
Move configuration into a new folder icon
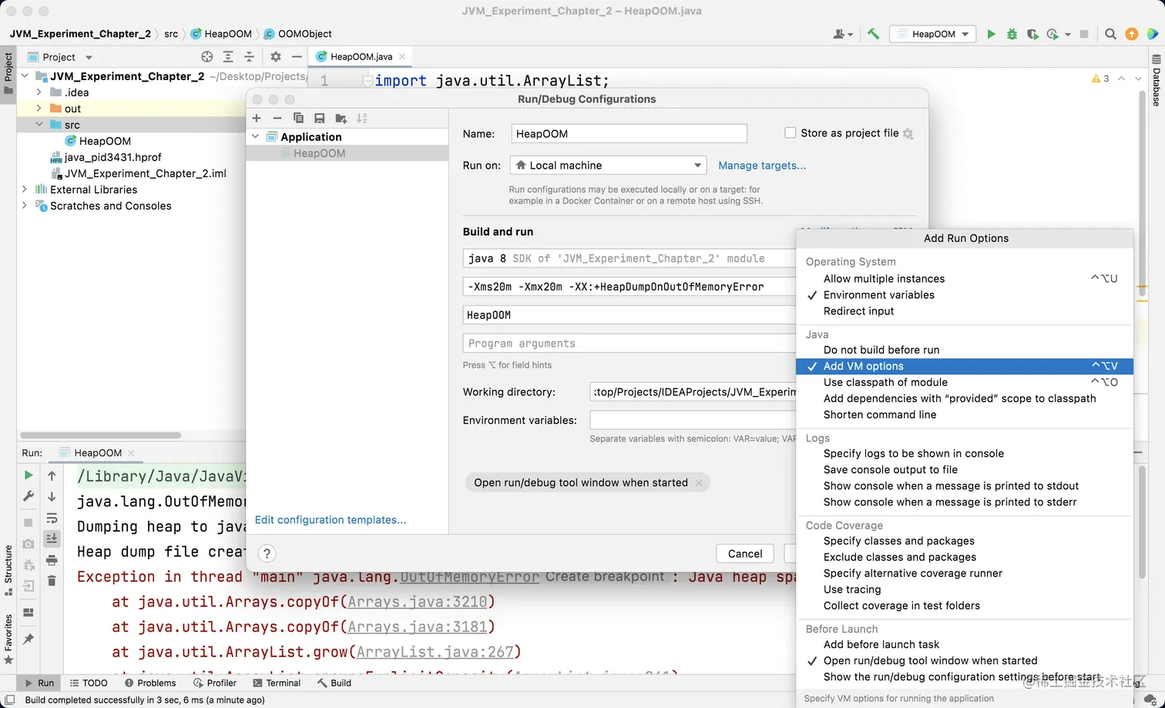click(341, 118)
